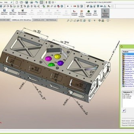The image size is (134, 134).
Task: Click Post Process
Action: click(x=95, y=13)
